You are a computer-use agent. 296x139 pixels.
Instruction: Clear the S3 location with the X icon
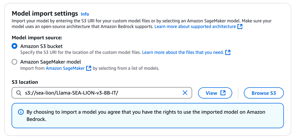pyautogui.click(x=185, y=93)
